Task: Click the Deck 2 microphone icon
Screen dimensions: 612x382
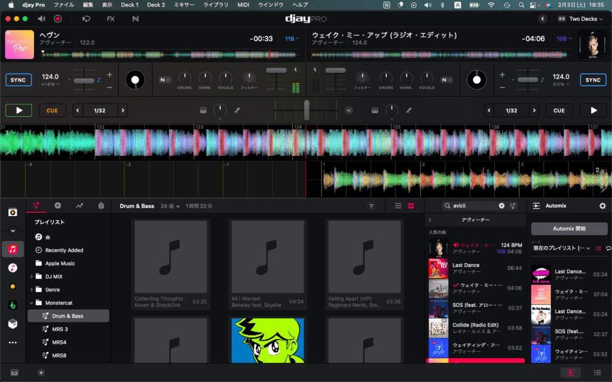Action: [x=409, y=110]
